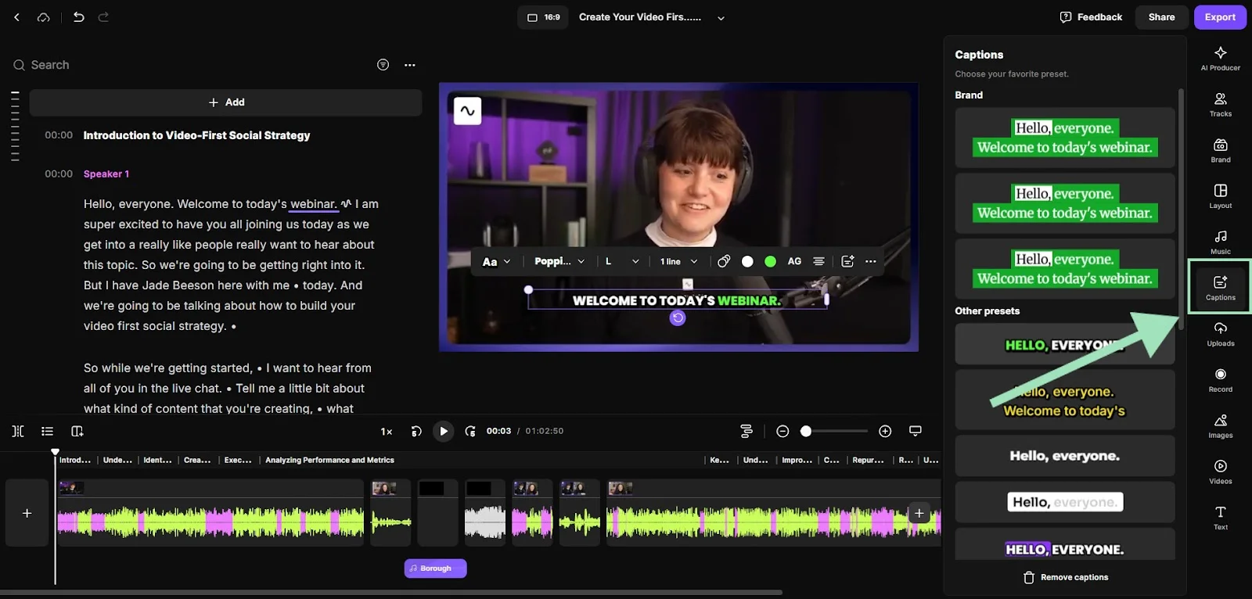Screen dimensions: 1252x599
Task: Click the transcript filter icon next to Search
Action: pos(383,65)
